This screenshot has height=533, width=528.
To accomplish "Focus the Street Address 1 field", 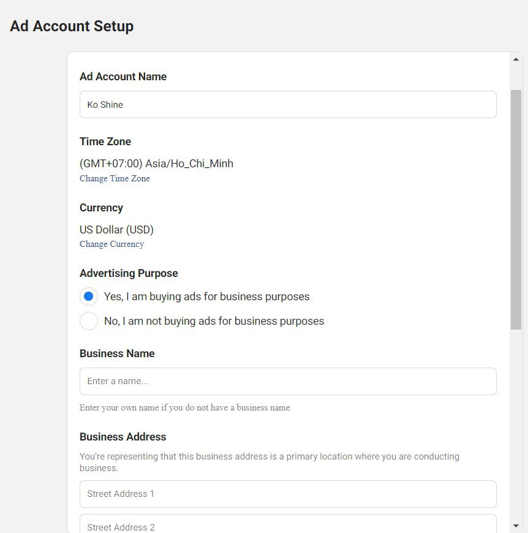I will 288,494.
